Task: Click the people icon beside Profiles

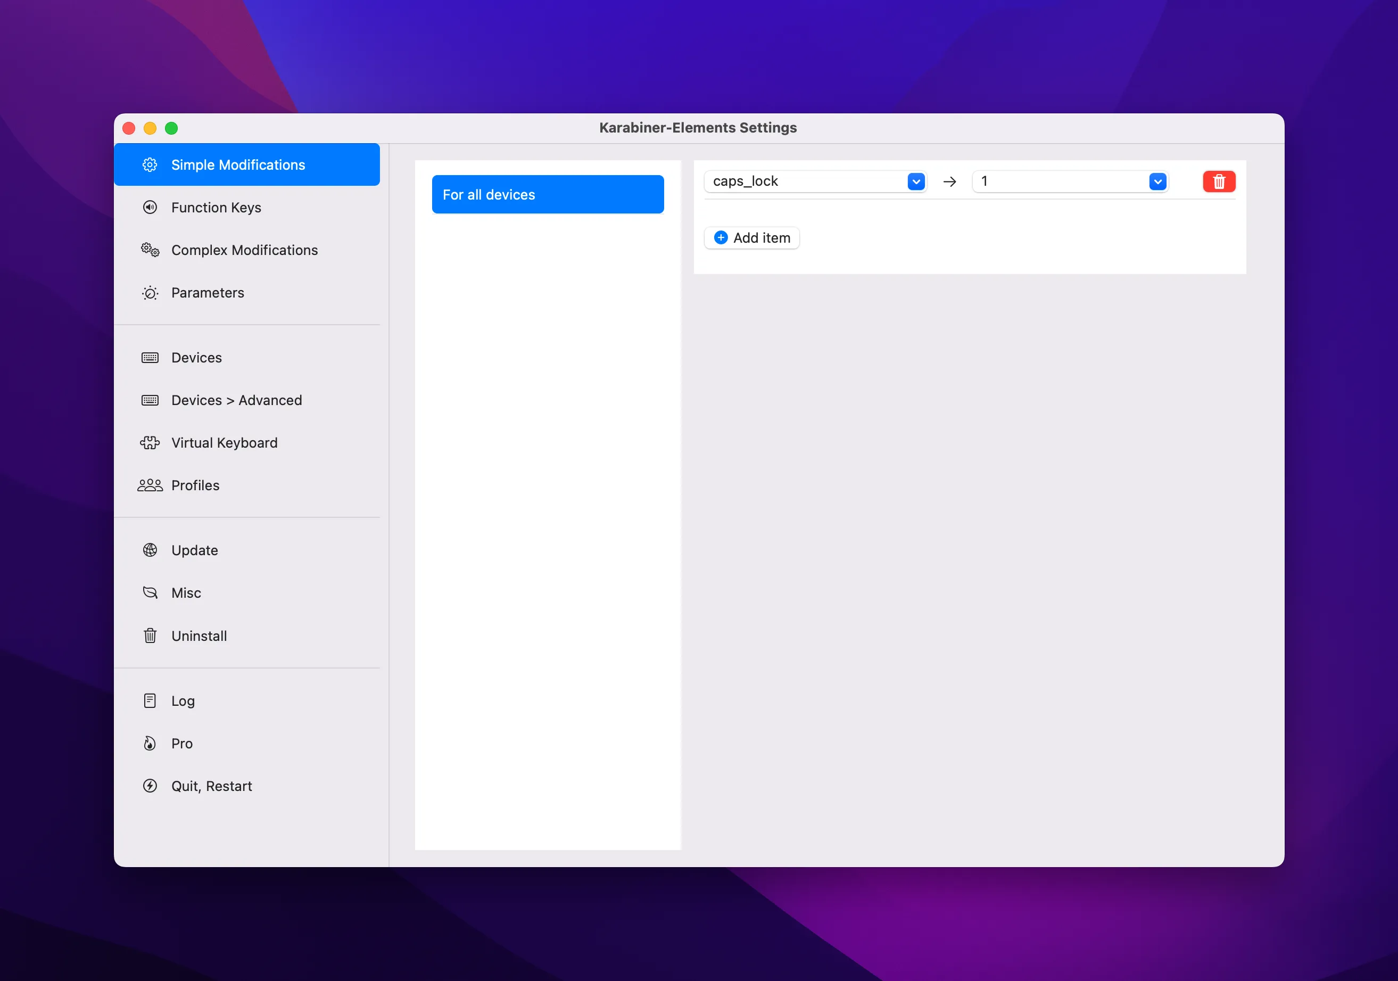Action: click(150, 485)
